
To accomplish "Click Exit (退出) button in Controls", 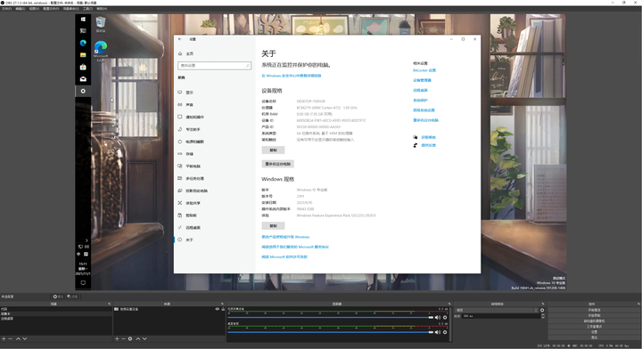I will [x=594, y=337].
